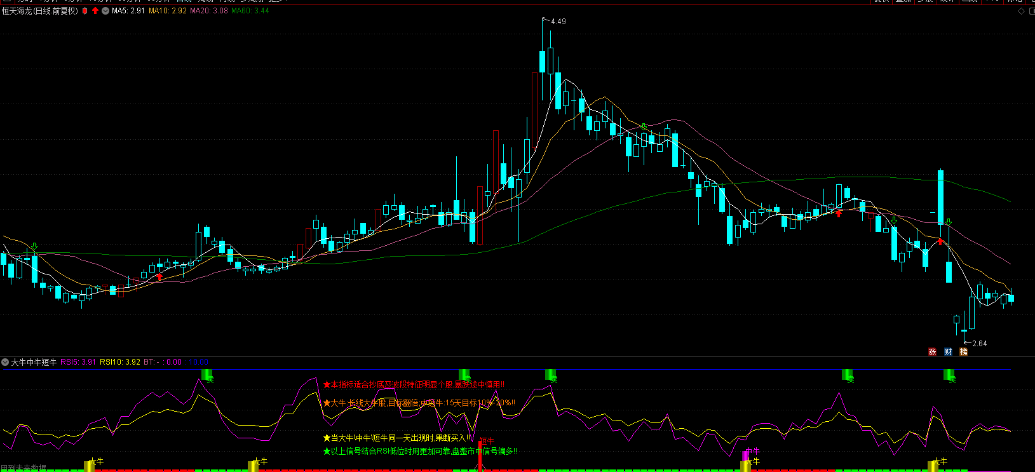Viewport: 1035px width, 472px height.
Task: Click the second yellow 大牛 signal bar
Action: [x=254, y=466]
